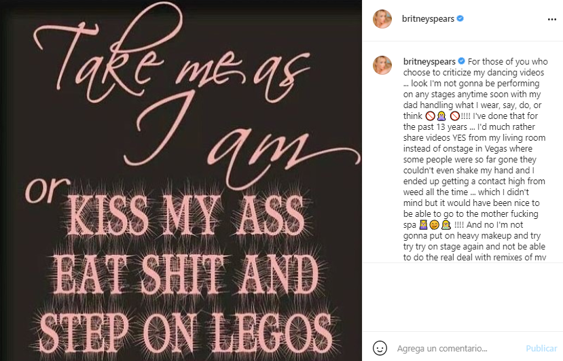
Task: Click the first prohibited-sign emoji after 'think'
Action: (x=430, y=116)
